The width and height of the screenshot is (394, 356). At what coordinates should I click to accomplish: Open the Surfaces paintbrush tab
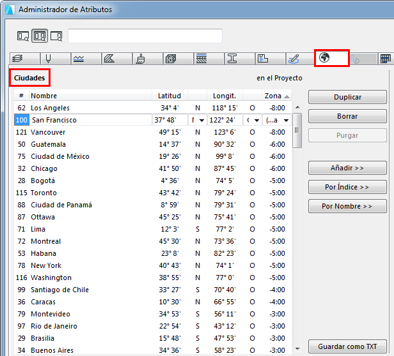tap(148, 59)
